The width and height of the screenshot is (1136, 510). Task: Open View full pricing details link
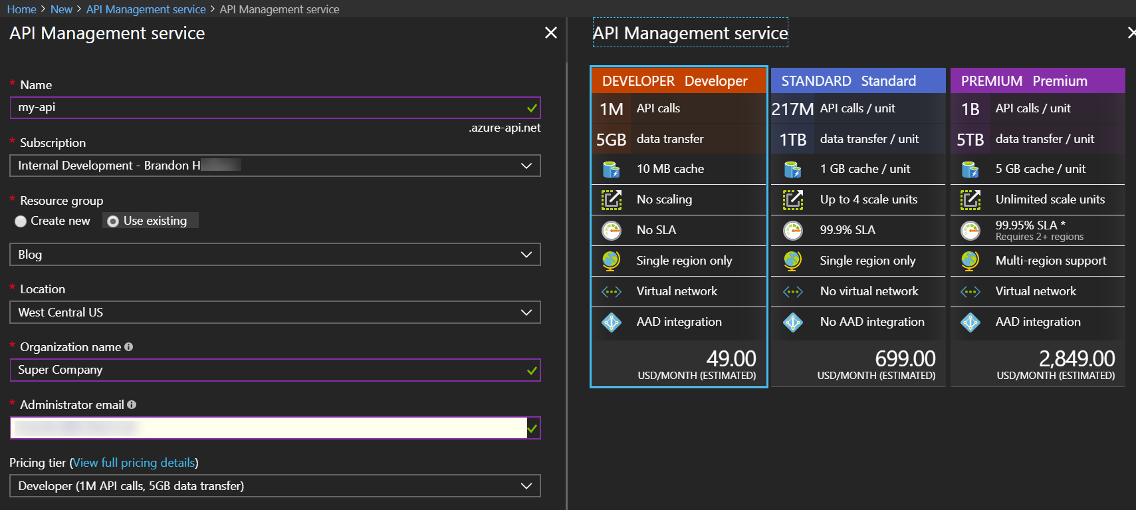(x=135, y=463)
